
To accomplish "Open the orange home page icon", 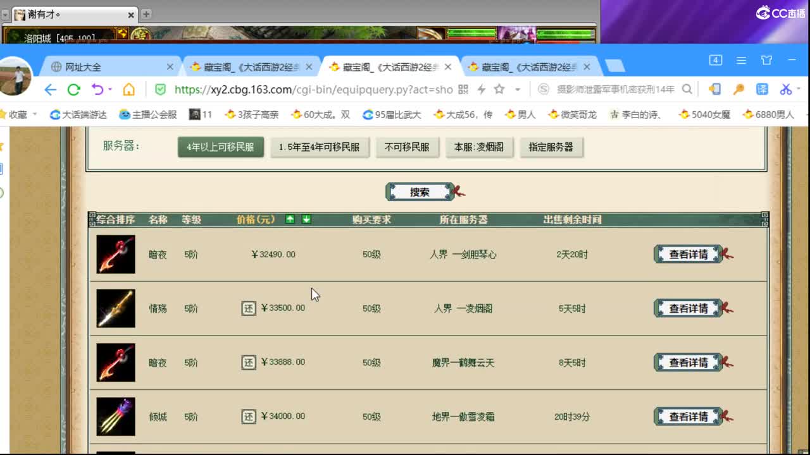I will pos(129,90).
